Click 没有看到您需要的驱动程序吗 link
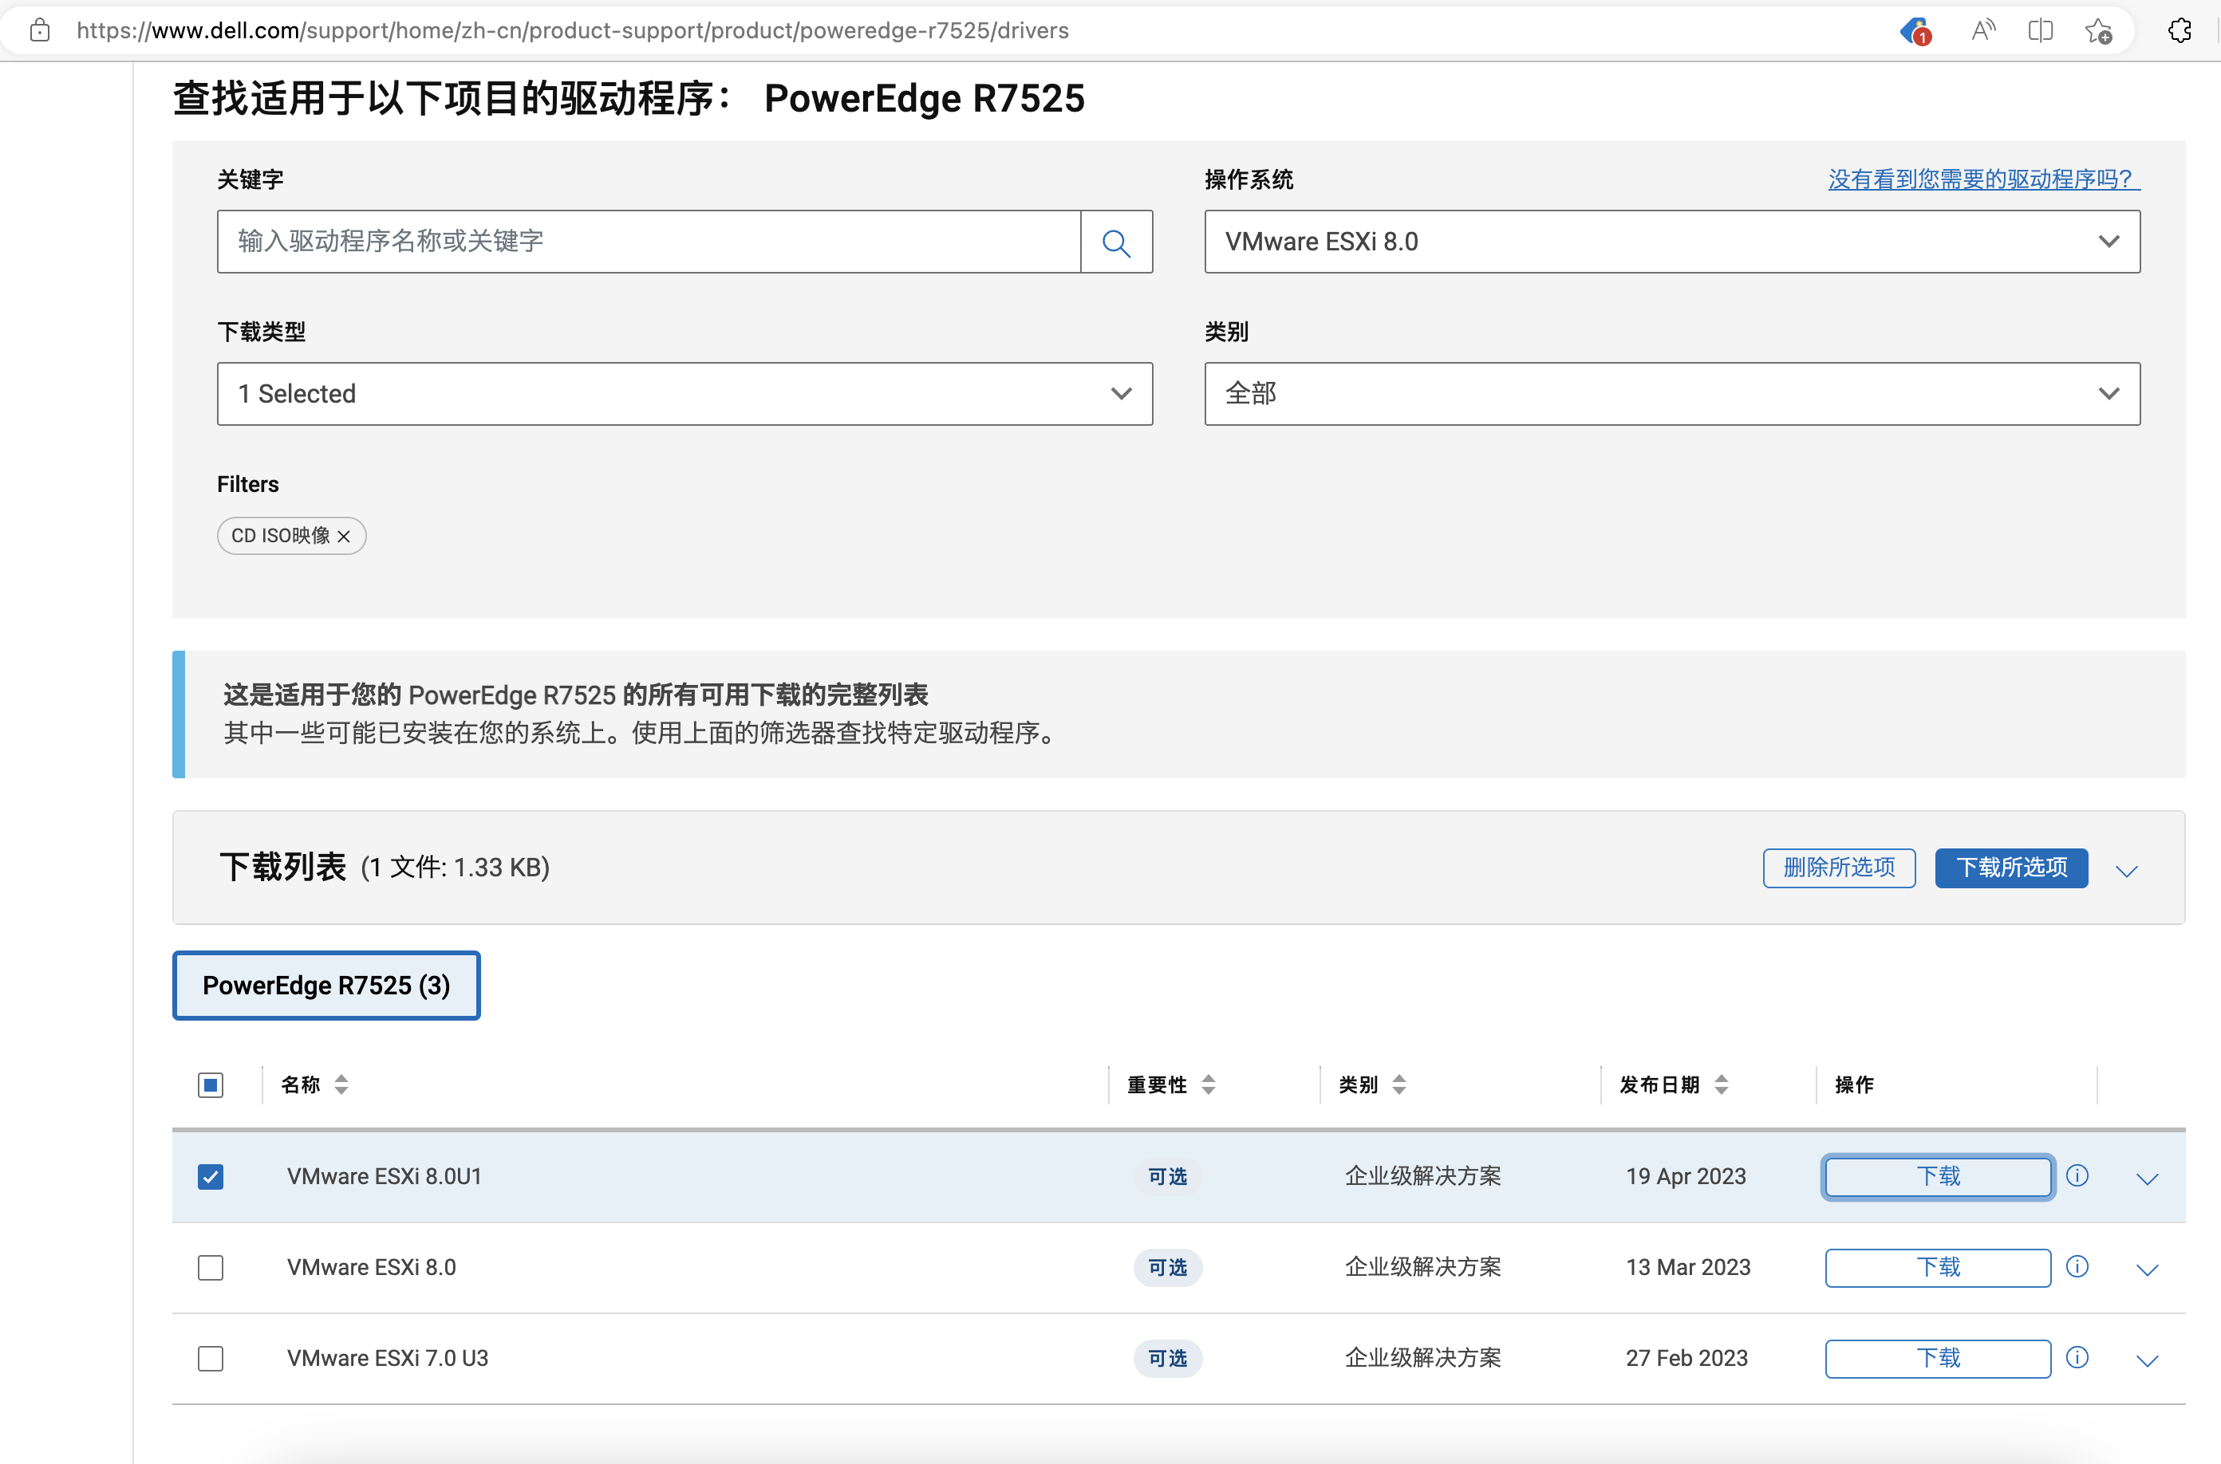Viewport: 2221px width, 1464px height. (x=1984, y=179)
